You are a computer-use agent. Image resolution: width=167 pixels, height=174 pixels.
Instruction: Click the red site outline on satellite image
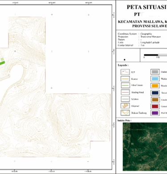(x=161, y=148)
